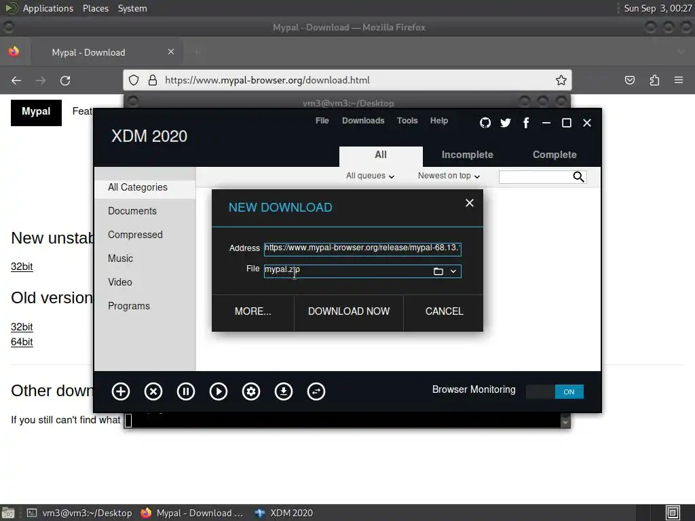This screenshot has height=521, width=695.
Task: Switch to the All tab
Action: [381, 156]
